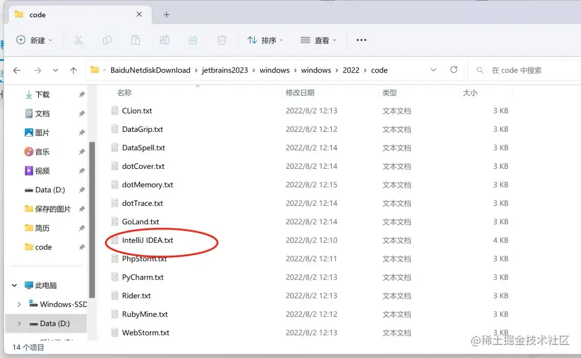Select IntelliJ IDEA.txt file
The image size is (581, 358).
click(147, 240)
